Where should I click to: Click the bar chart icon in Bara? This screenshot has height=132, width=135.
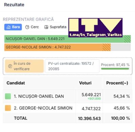[x=8, y=27]
